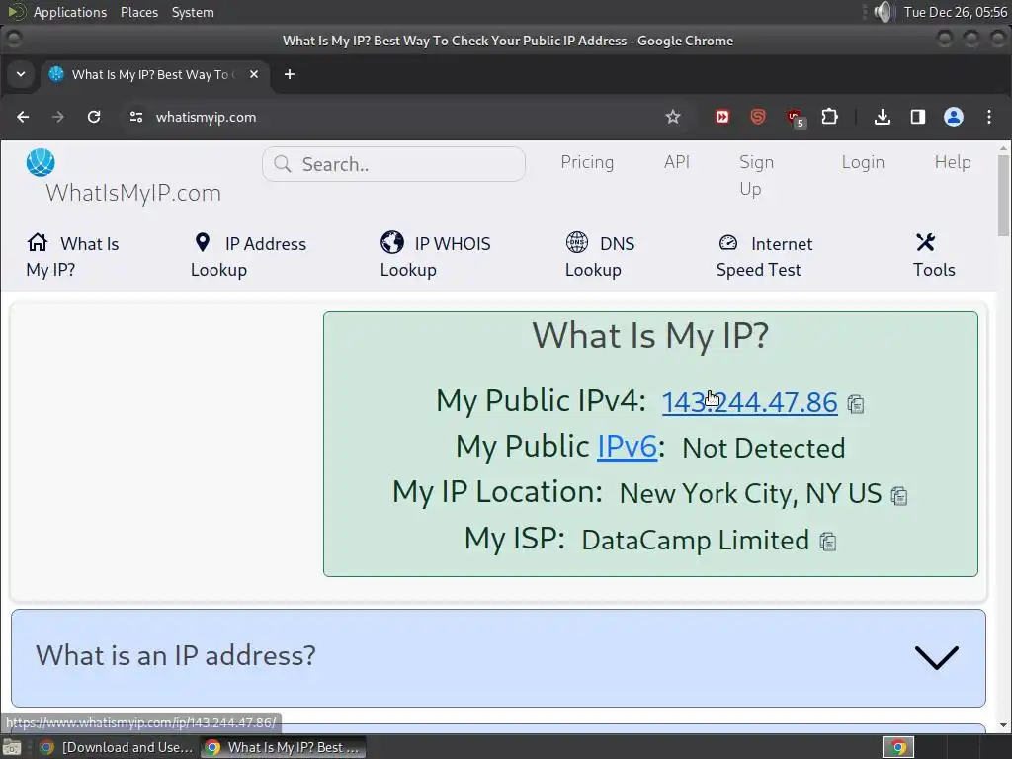Click the globe icon for IP WHOIS Lookup
Screen dimensions: 1012x759
point(391,242)
